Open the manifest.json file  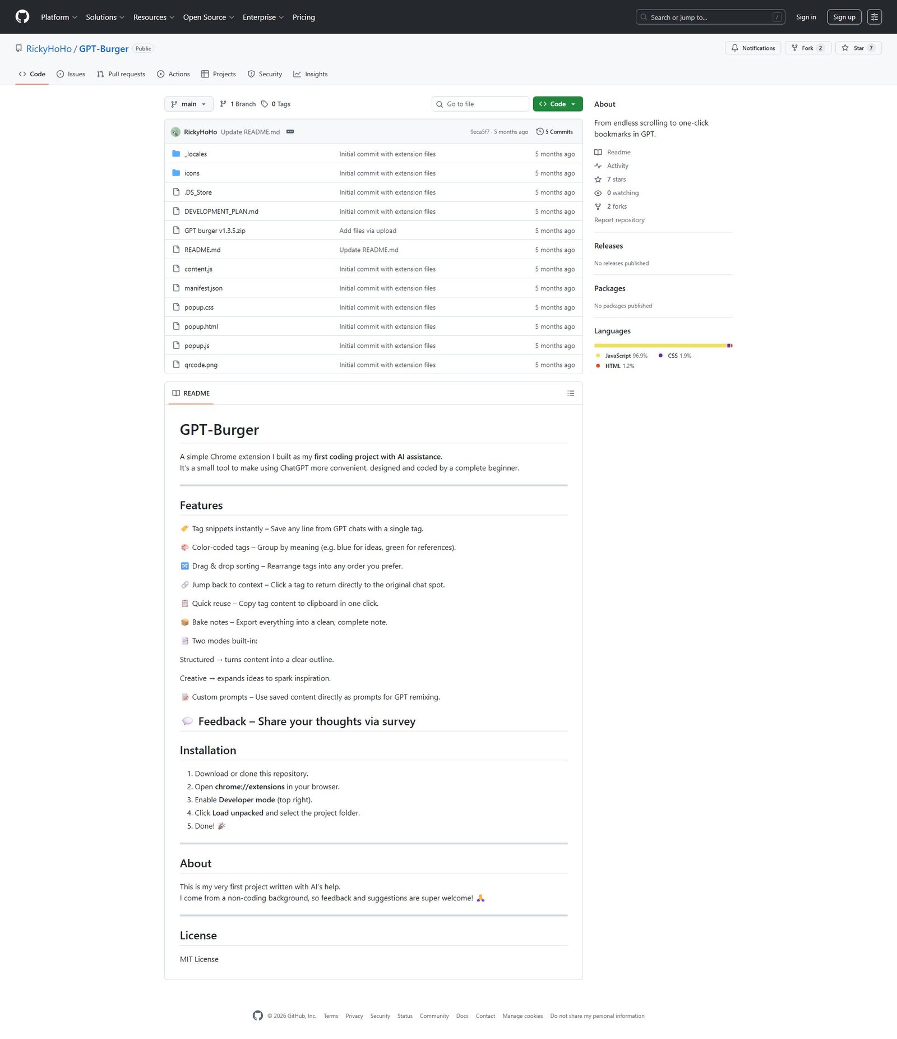[x=204, y=288]
